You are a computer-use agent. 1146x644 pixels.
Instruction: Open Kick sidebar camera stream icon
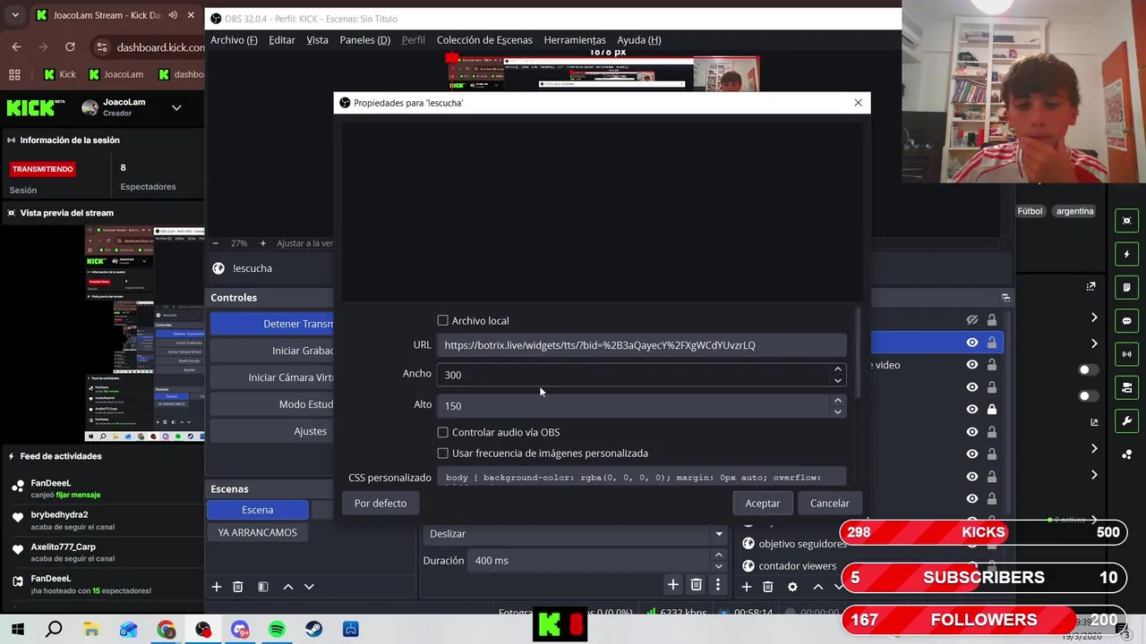[1126, 387]
